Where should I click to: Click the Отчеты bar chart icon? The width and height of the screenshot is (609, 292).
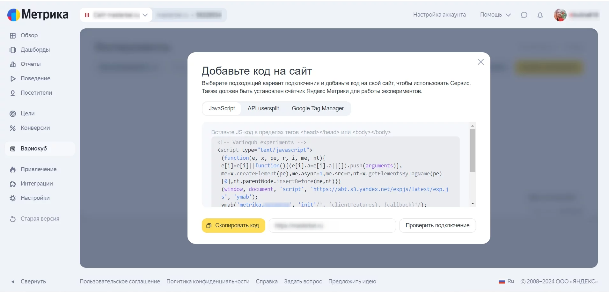(13, 64)
